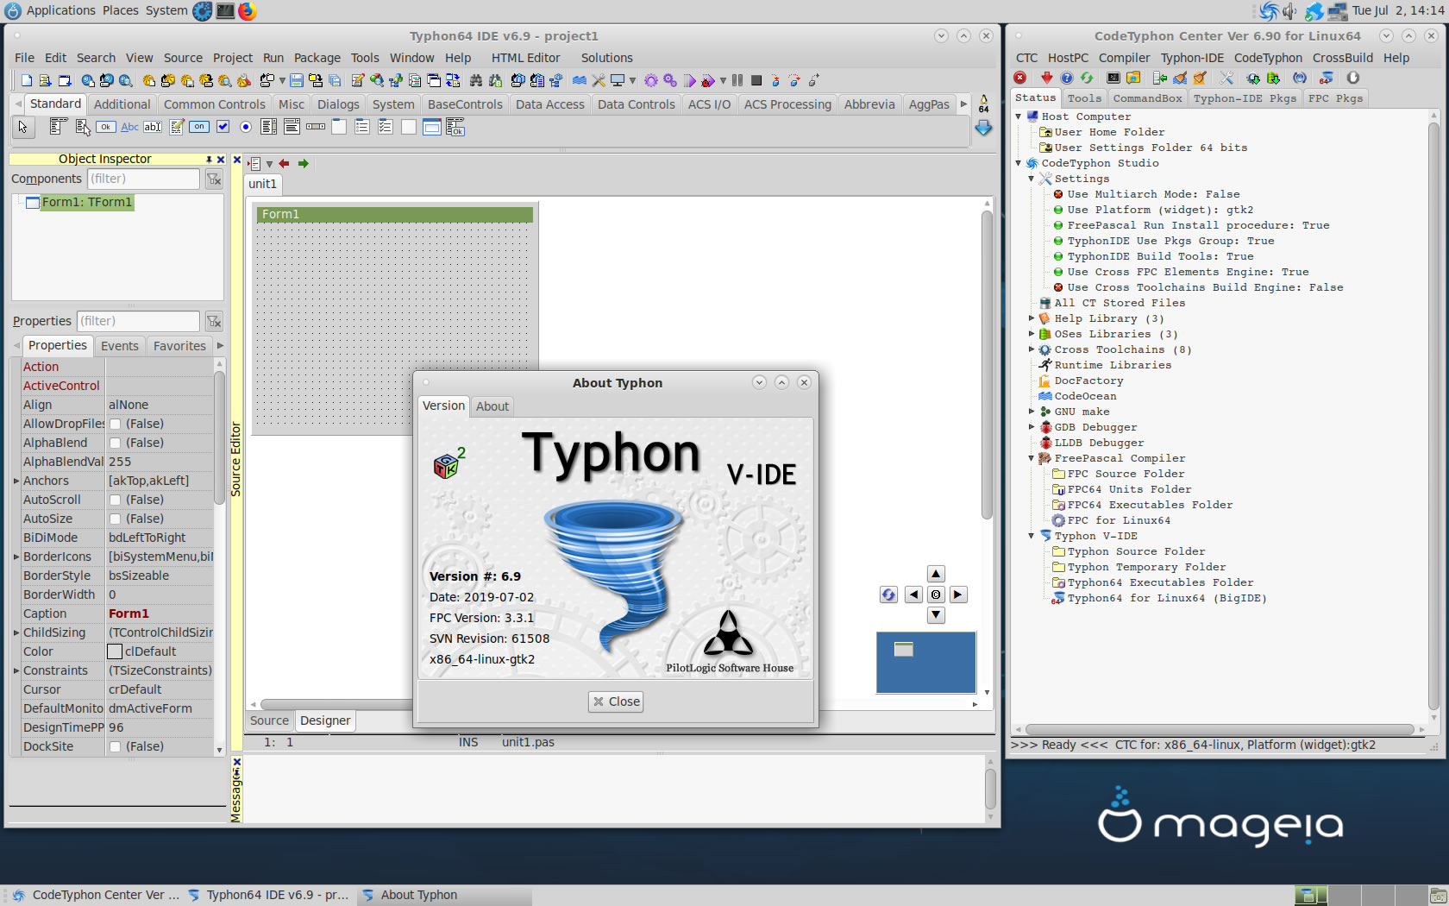Screen dimensions: 1449x906
Task: Click the New Unit toolbar icon
Action: click(x=45, y=80)
